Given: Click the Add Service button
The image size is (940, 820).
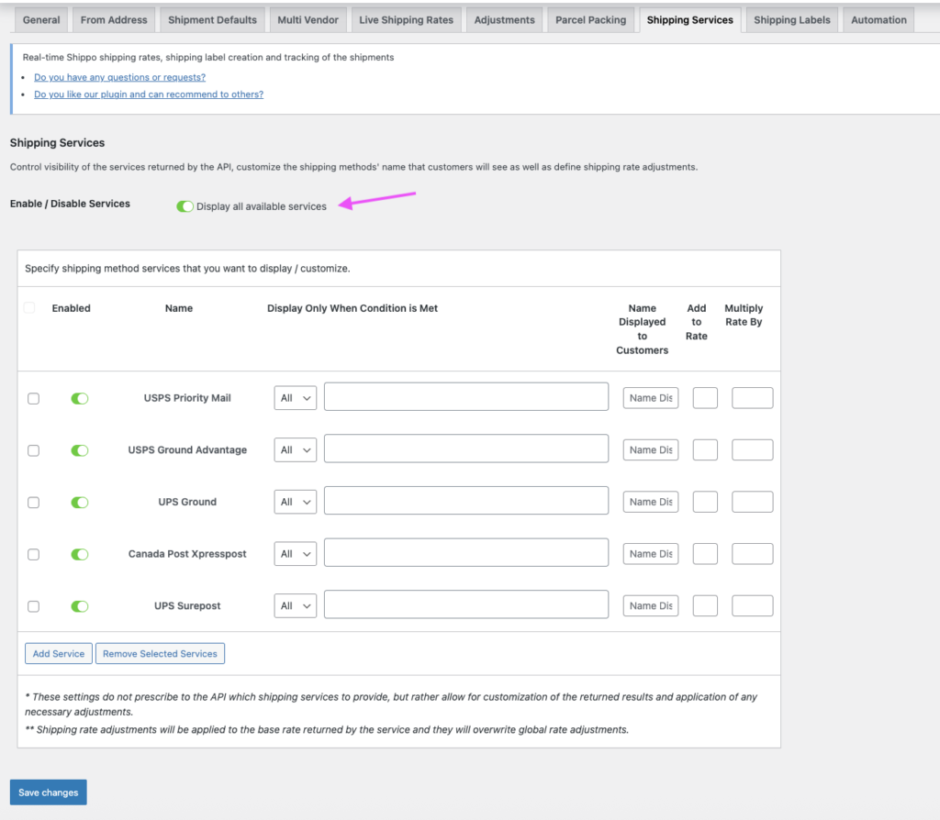Looking at the screenshot, I should pyautogui.click(x=59, y=654).
